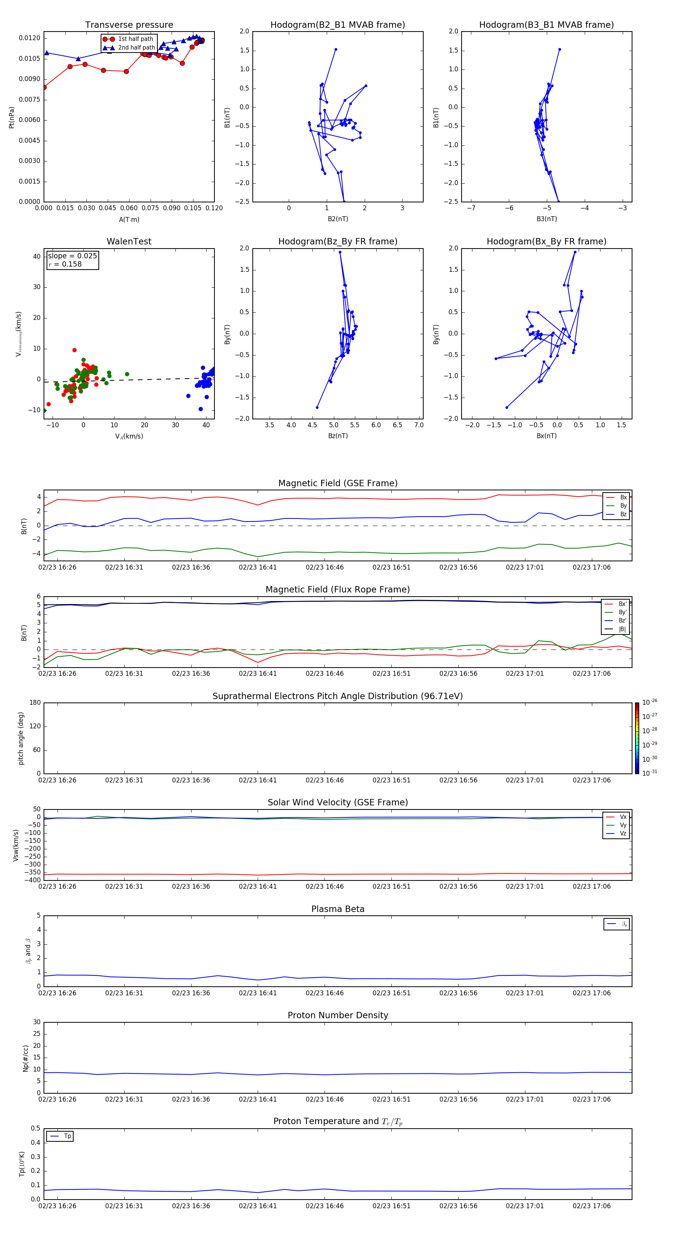
Task: Click the 'r = 0.158' annotation
Action: tap(65, 264)
